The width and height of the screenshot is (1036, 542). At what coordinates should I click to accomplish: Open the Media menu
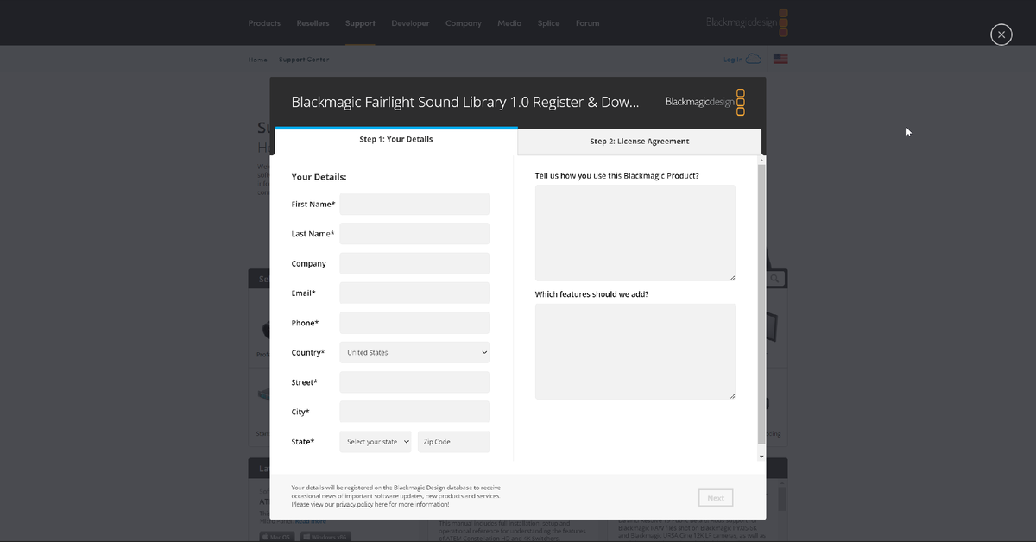click(509, 23)
